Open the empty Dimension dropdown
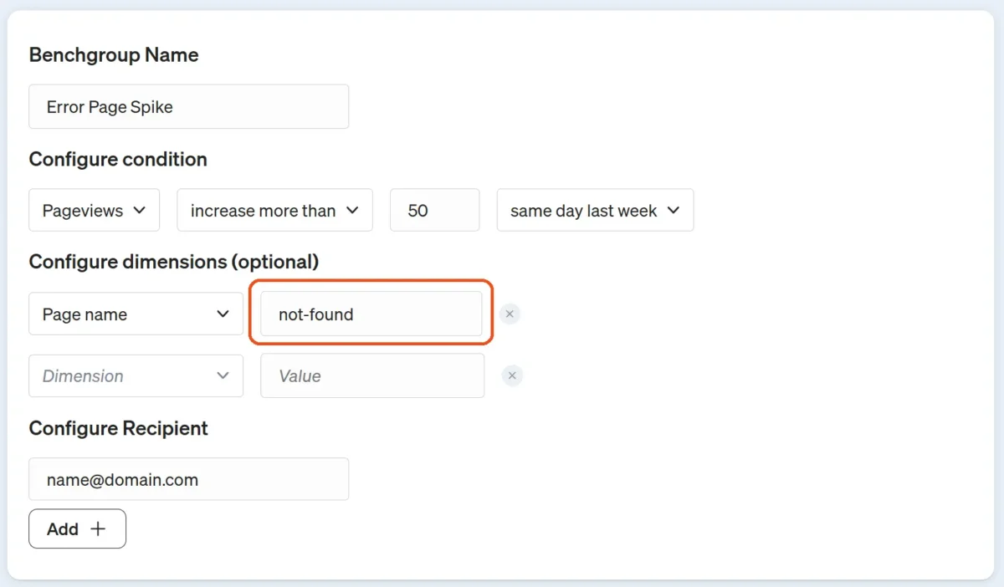The width and height of the screenshot is (1004, 587). point(136,375)
